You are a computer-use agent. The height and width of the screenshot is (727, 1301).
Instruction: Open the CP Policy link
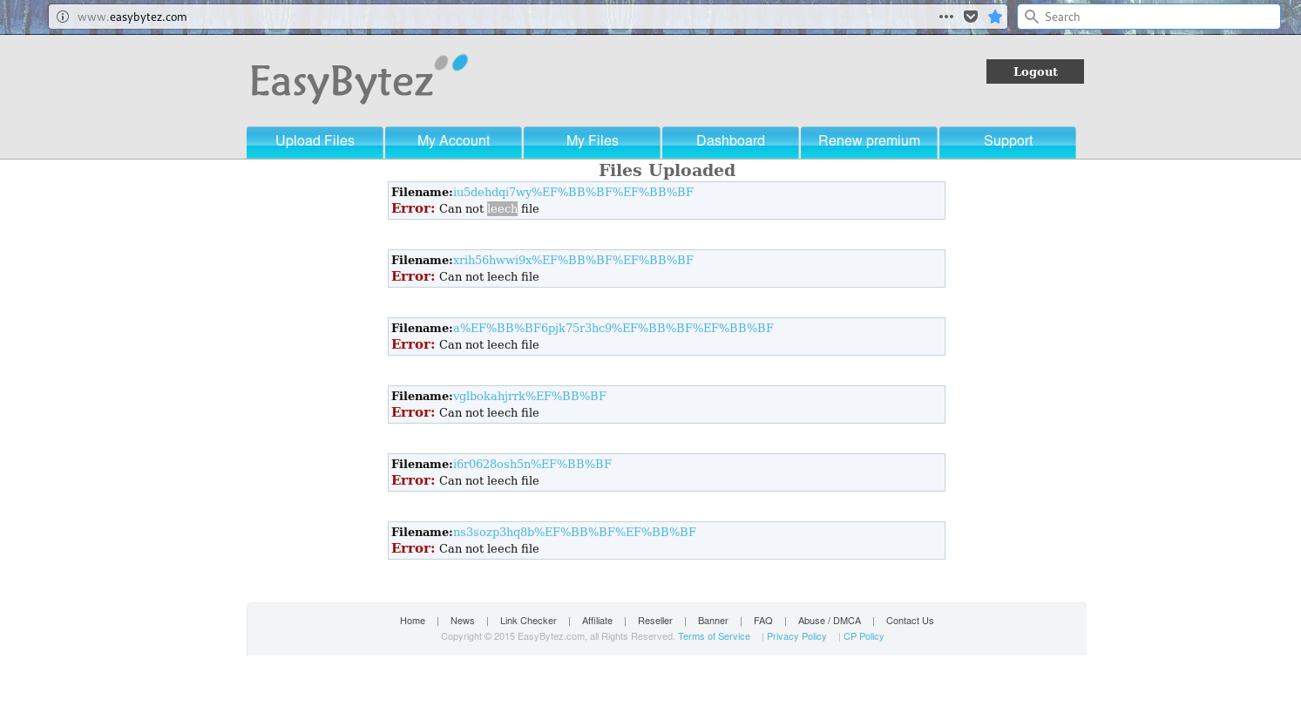[x=864, y=637]
